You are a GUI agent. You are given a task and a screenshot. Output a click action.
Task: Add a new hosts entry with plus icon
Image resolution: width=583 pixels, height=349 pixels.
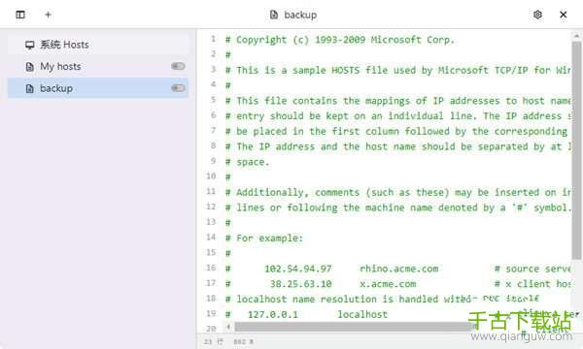[48, 15]
